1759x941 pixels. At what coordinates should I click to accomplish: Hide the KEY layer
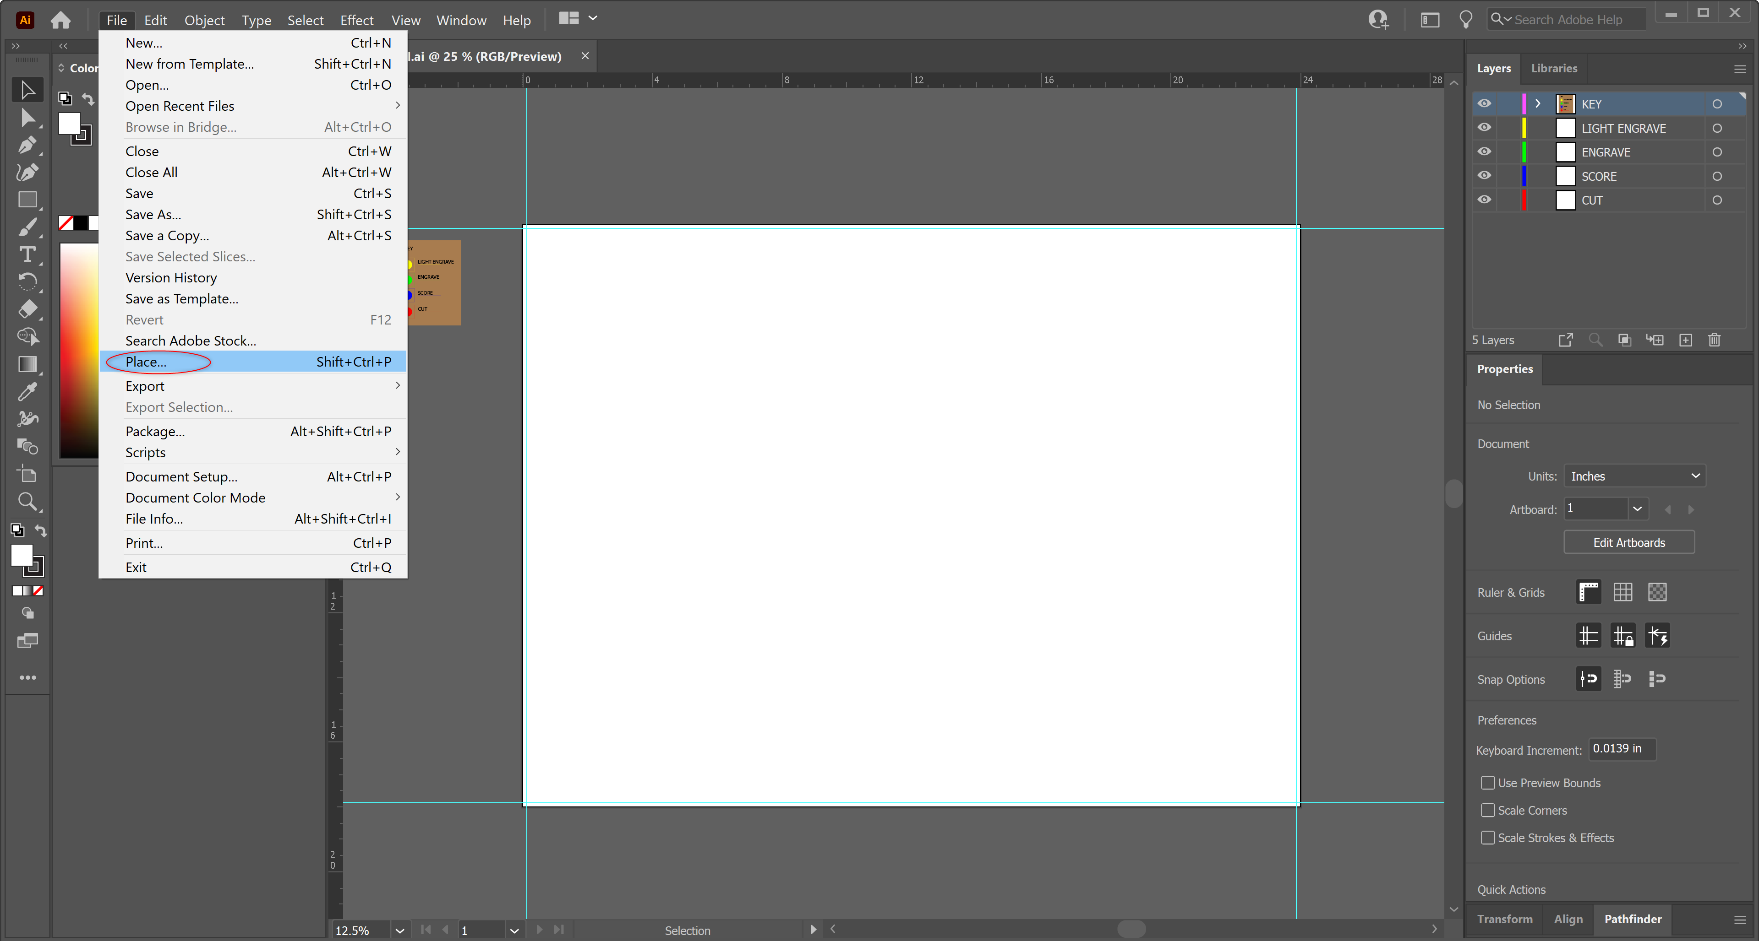(x=1484, y=104)
